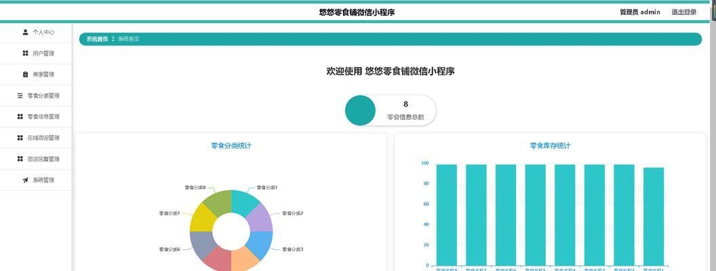Open the 在线咨询管理 menu item

pyautogui.click(x=36, y=138)
